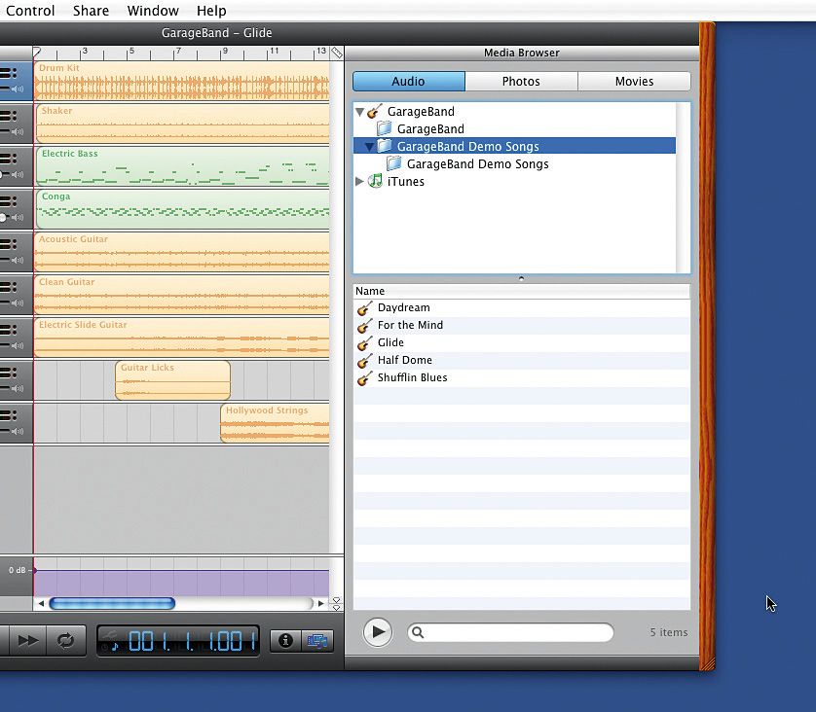
Task: Select the Electric Slide Guitar region
Action: [x=182, y=338]
